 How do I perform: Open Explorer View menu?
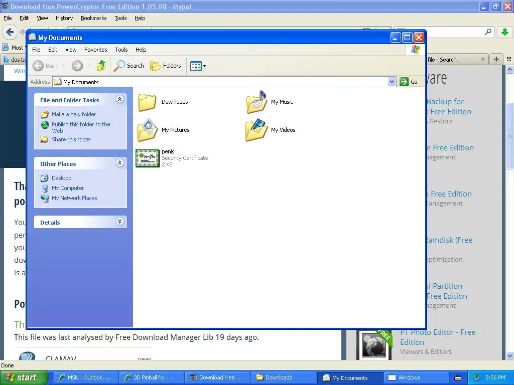(x=71, y=50)
